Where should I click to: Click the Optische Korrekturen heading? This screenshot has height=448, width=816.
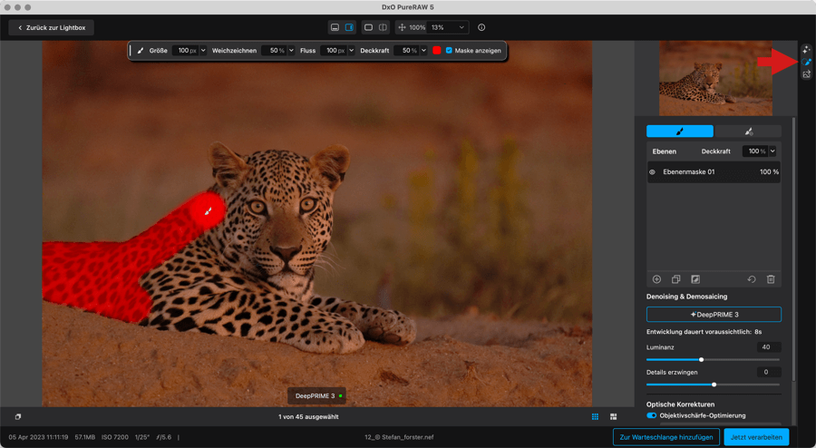680,404
